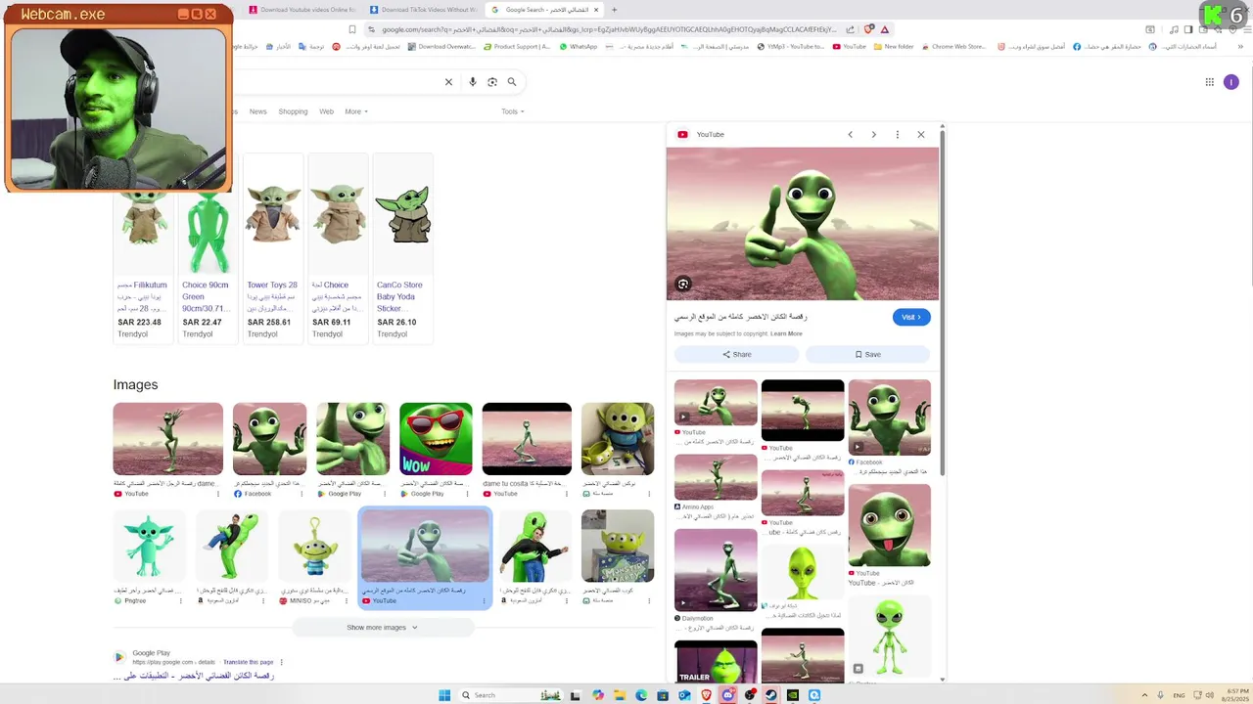Bookmark this page from the address bar icon

pyautogui.click(x=352, y=29)
